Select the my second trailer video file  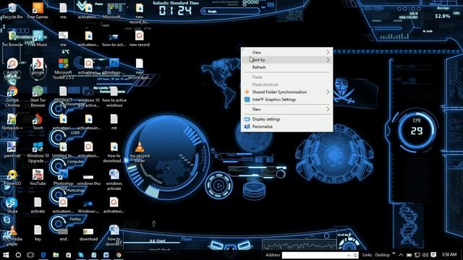pyautogui.click(x=140, y=152)
